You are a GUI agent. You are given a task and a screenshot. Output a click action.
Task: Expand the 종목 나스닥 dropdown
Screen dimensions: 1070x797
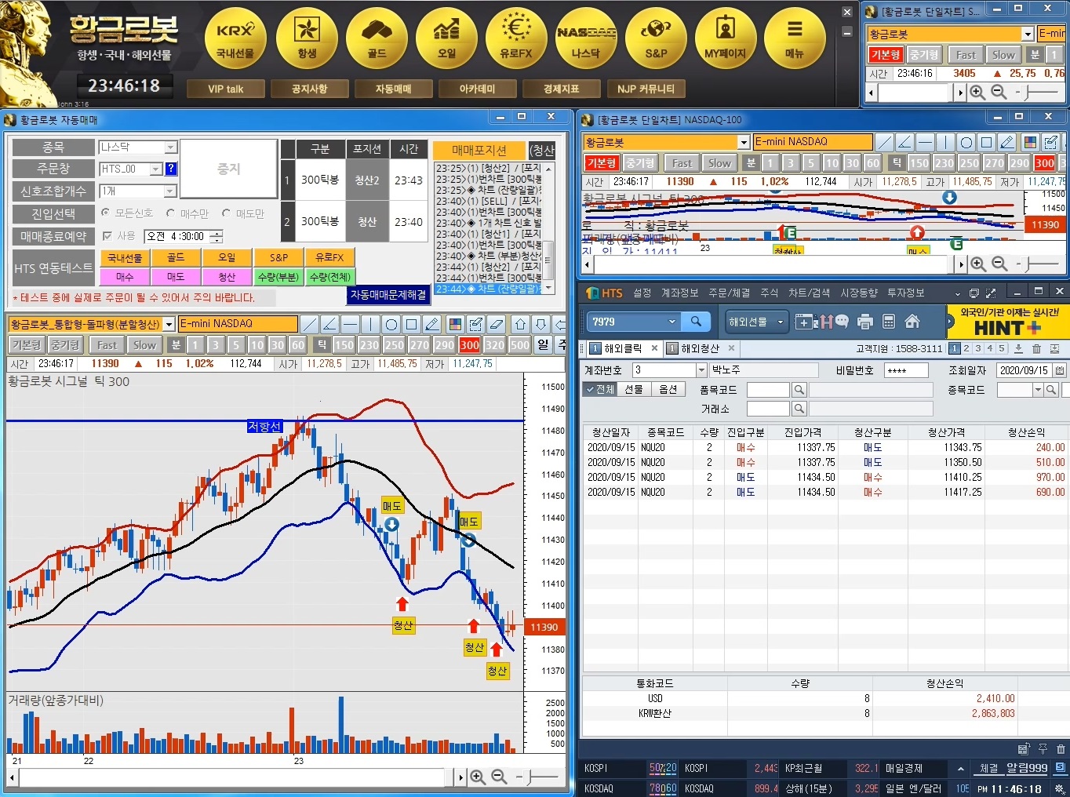(171, 147)
